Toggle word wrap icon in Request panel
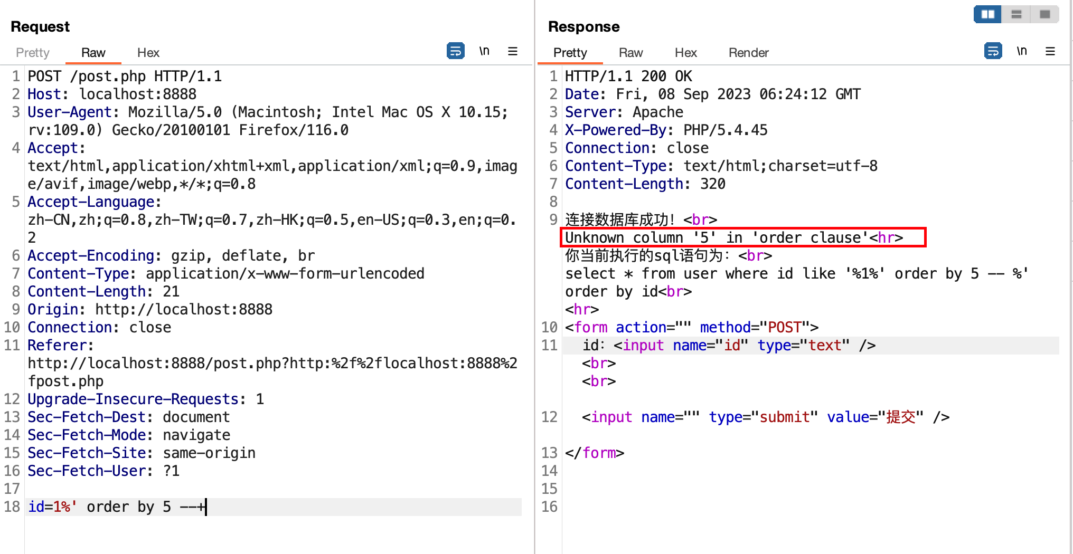1073x554 pixels. coord(455,51)
